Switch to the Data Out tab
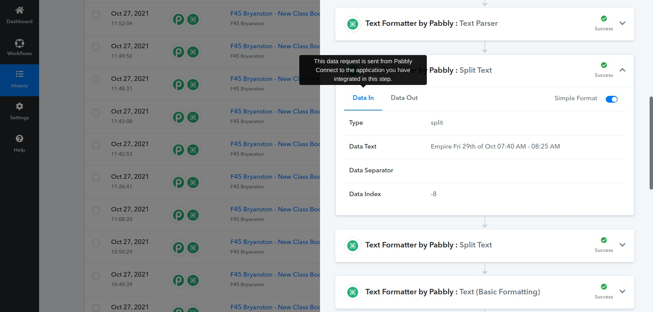This screenshot has width=653, height=312. (x=404, y=98)
